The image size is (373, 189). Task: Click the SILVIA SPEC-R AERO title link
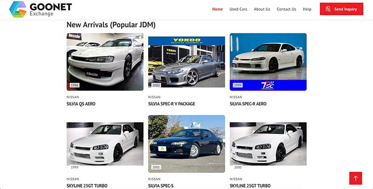point(248,104)
